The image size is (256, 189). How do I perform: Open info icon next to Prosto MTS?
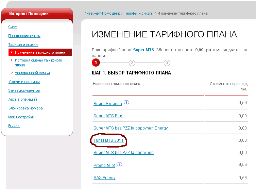pos(119,164)
